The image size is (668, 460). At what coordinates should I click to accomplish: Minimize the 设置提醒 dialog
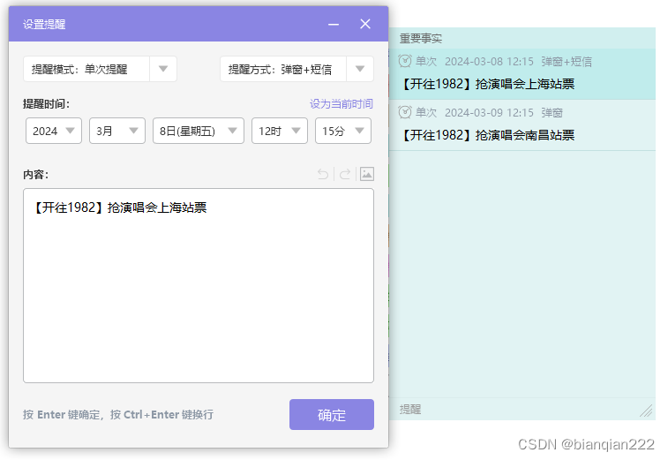[x=334, y=25]
